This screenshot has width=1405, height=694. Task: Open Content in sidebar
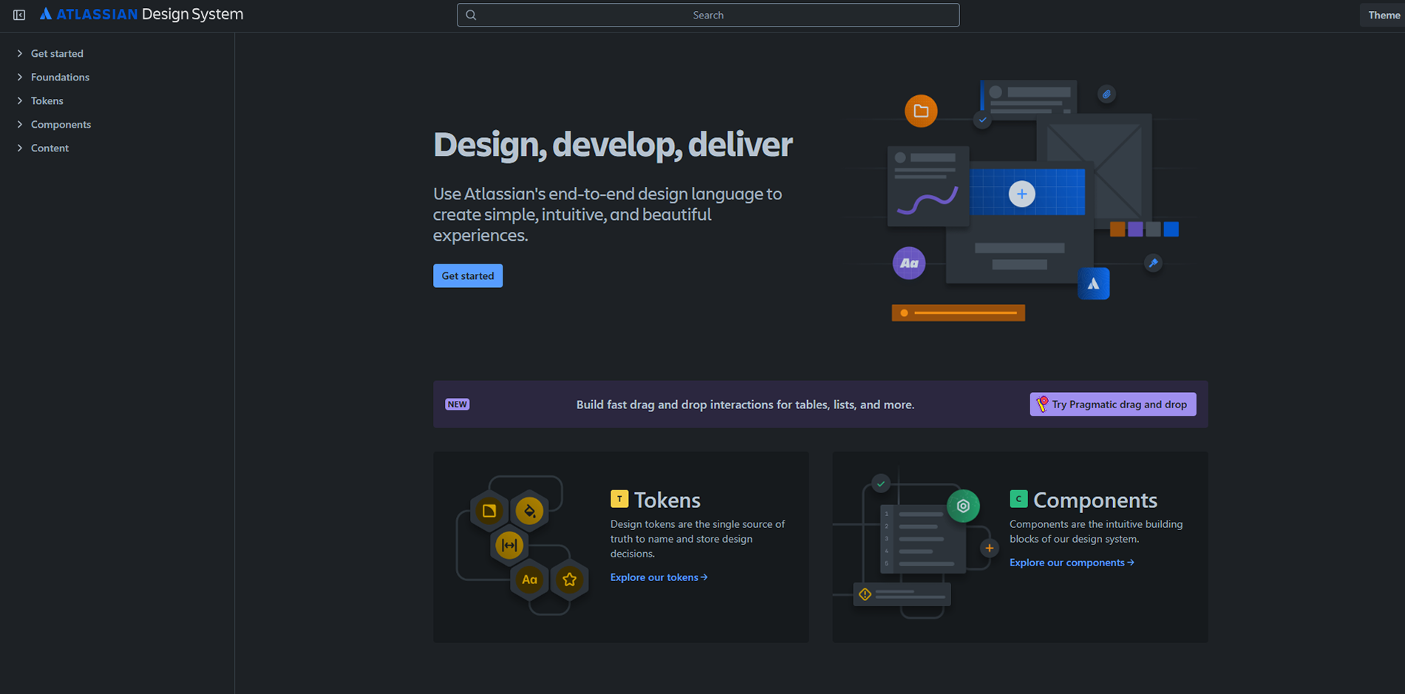click(x=50, y=148)
